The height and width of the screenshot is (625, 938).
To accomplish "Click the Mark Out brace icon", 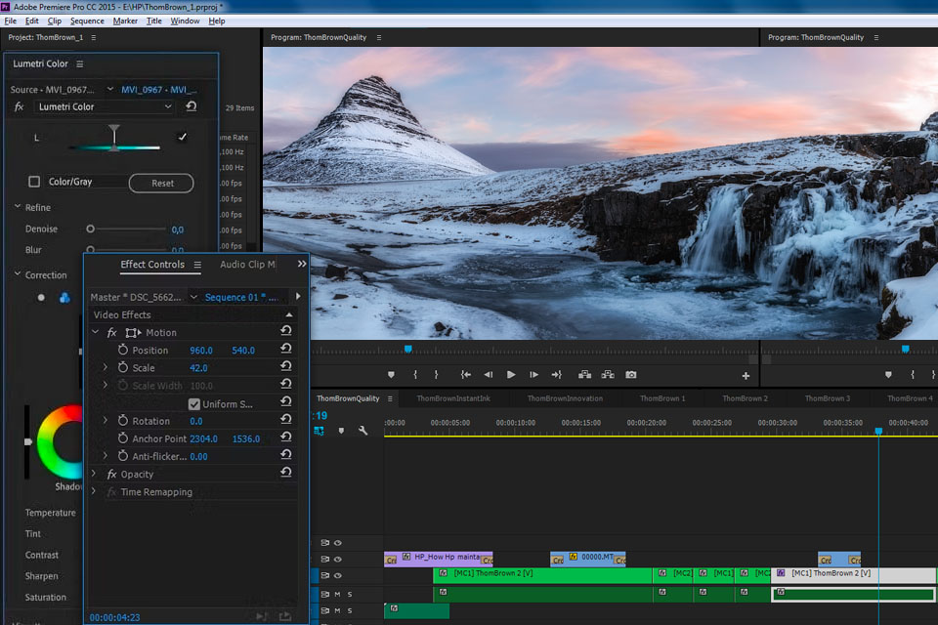I will 436,374.
